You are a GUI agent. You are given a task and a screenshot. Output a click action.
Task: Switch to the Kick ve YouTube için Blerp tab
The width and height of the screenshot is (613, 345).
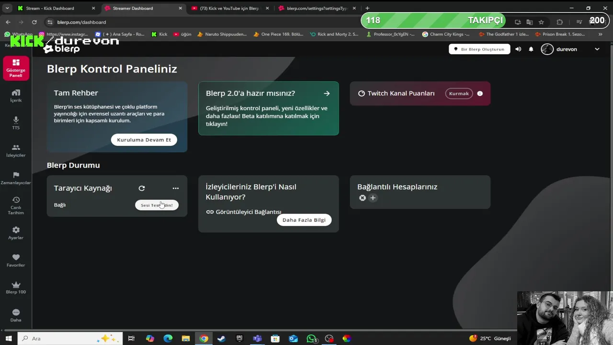229,8
